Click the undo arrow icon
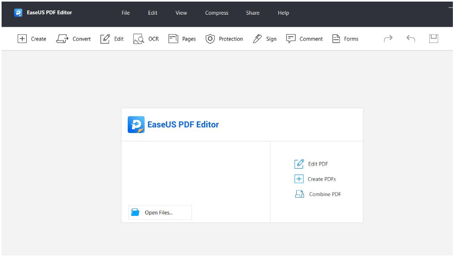Image resolution: width=455 pixels, height=257 pixels. [411, 38]
